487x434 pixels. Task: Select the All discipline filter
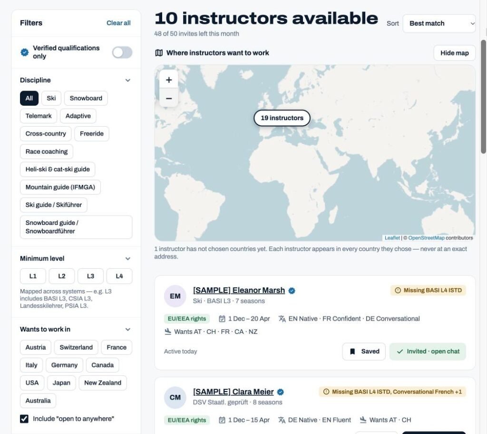click(29, 98)
